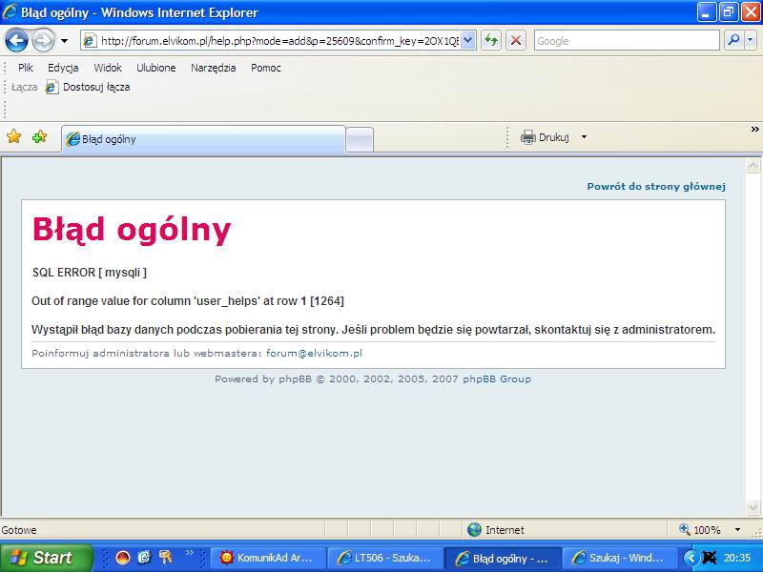The height and width of the screenshot is (572, 763).
Task: Open the Pomoc menu
Action: 266,68
